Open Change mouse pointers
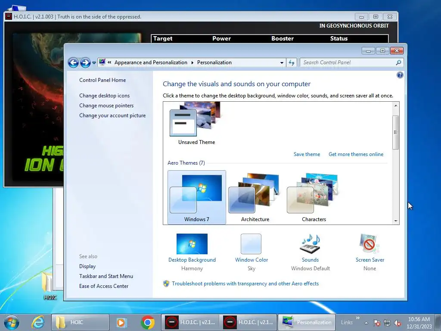The height and width of the screenshot is (331, 441). [106, 106]
